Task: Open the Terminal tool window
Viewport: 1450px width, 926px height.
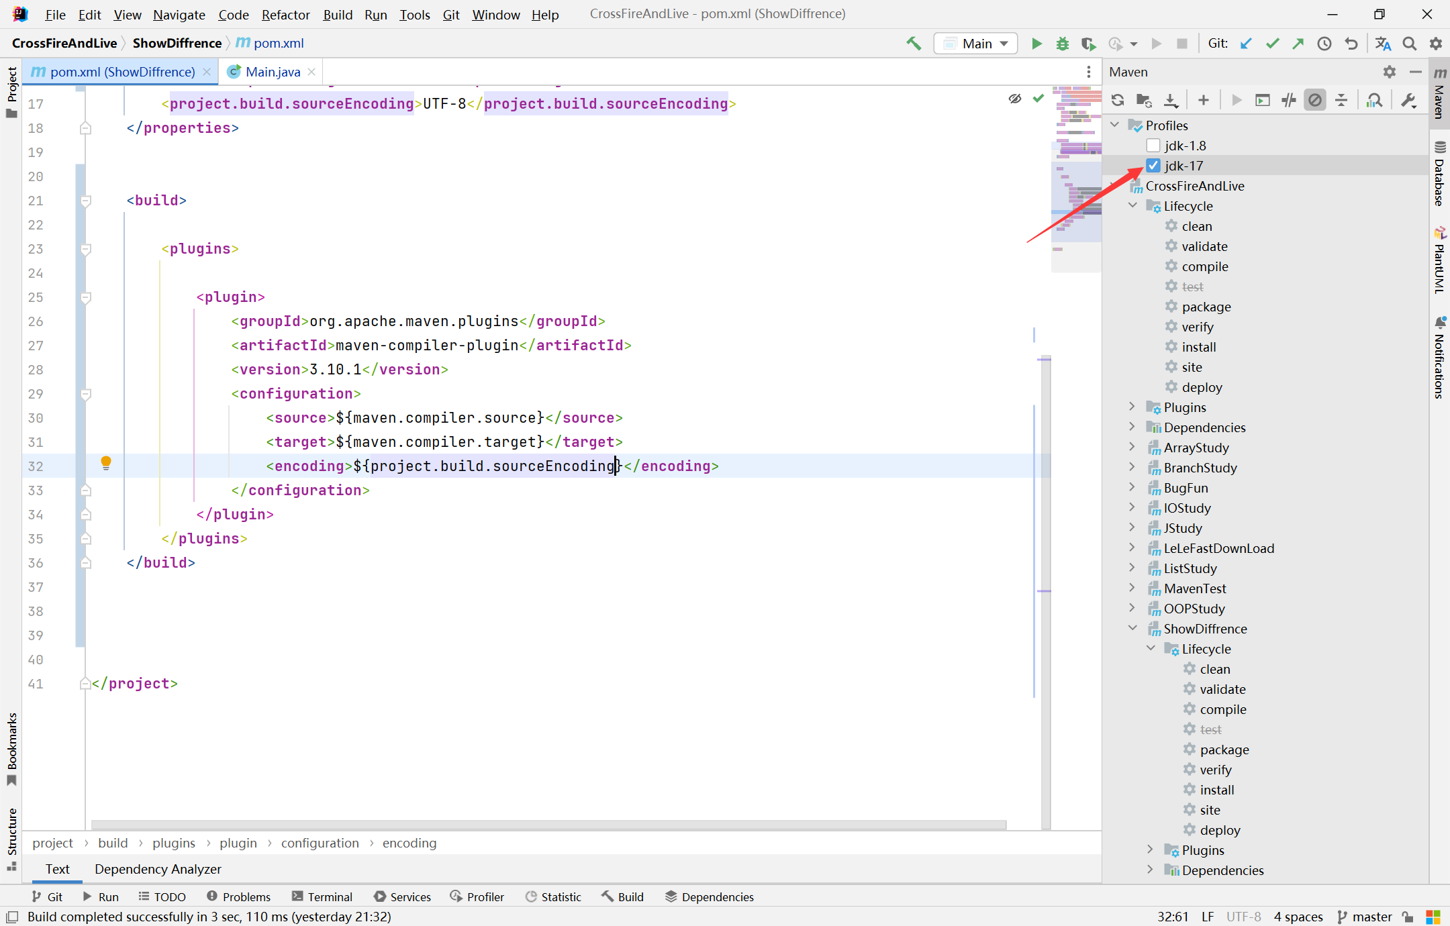Action: click(322, 897)
